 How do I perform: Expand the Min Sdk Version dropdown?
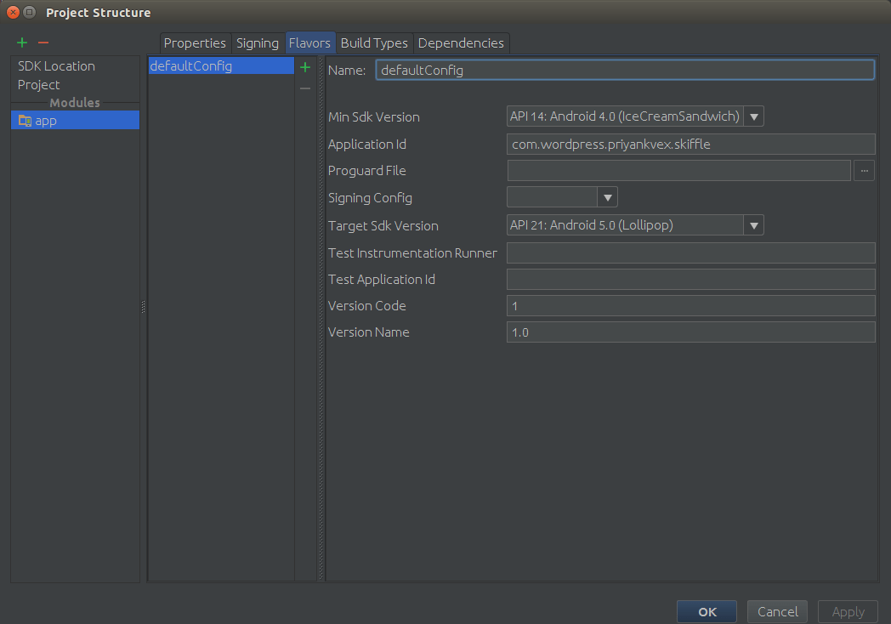pos(754,116)
